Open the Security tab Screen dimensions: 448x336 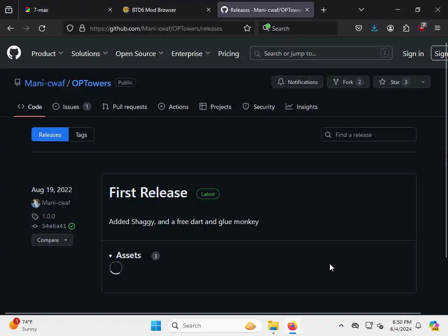tap(259, 107)
